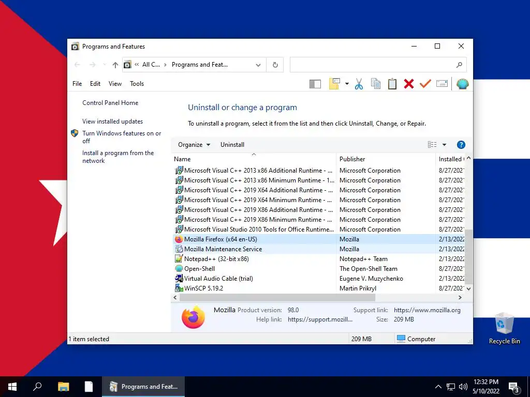The image size is (530, 397).
Task: Click the Recycle Bin desktop icon
Action: point(504,328)
